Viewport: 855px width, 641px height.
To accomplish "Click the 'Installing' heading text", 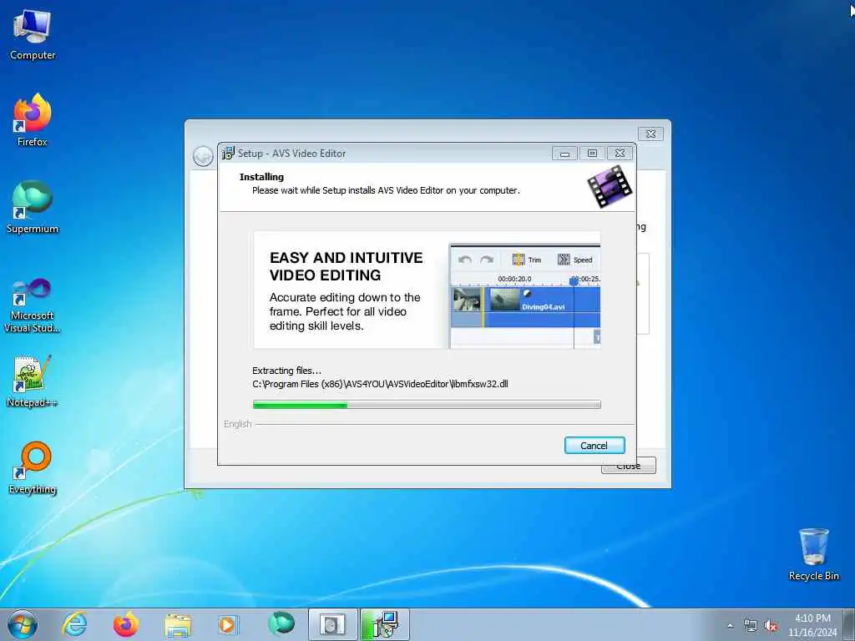I will (261, 177).
